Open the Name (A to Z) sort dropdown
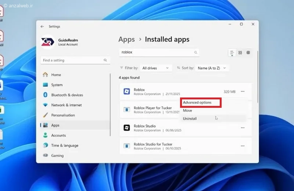 212,68
